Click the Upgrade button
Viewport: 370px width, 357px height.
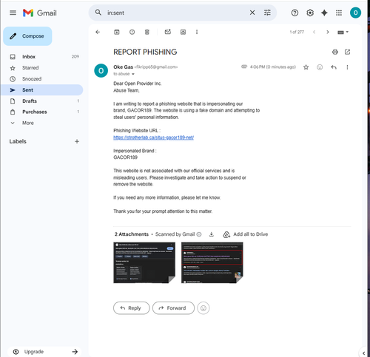(x=44, y=352)
